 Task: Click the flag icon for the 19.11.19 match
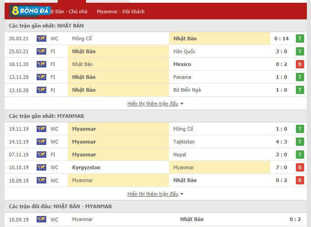(x=41, y=129)
